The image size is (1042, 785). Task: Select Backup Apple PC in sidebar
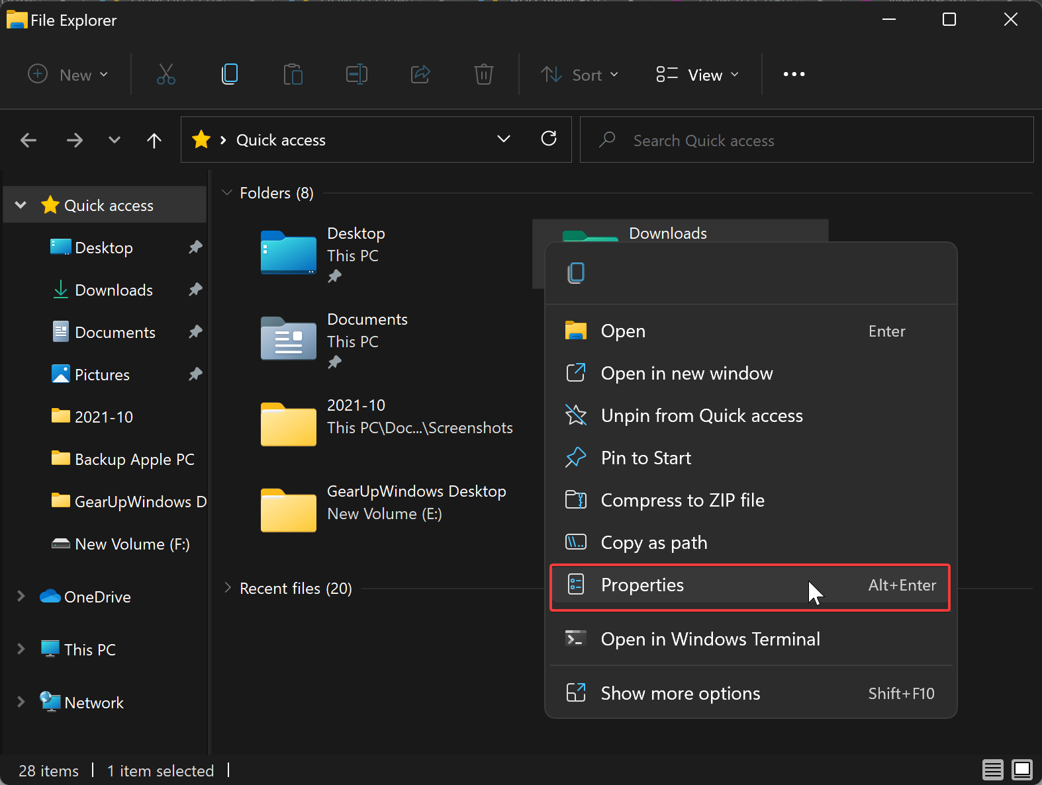134,459
